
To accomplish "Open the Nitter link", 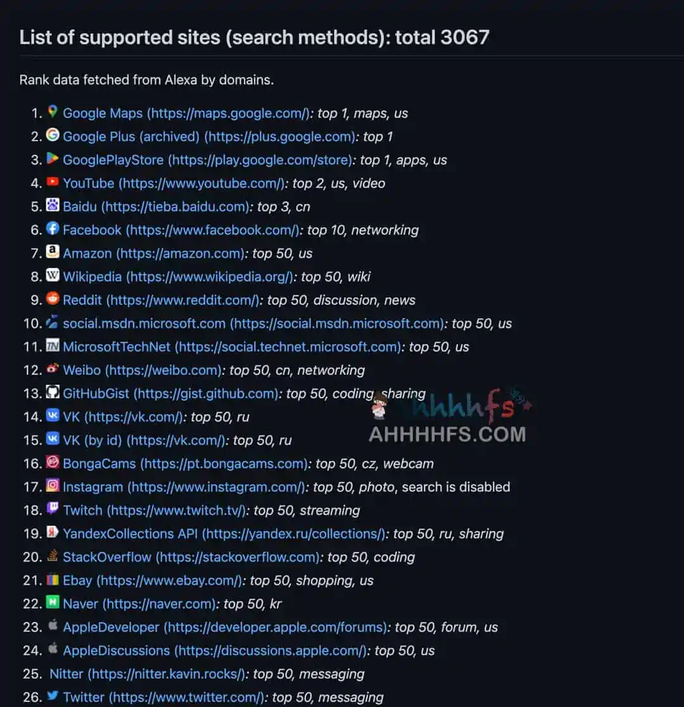I will (x=147, y=674).
